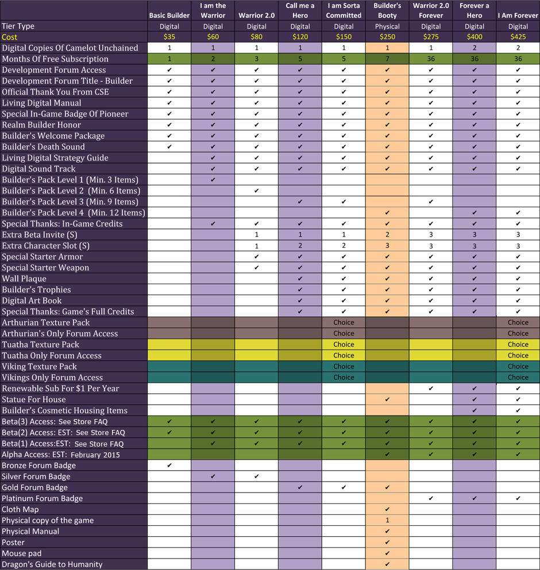Click 'Special In-Game Badge Of Pioneer' label
Viewport: 540px width, 570px height.
tap(65, 114)
